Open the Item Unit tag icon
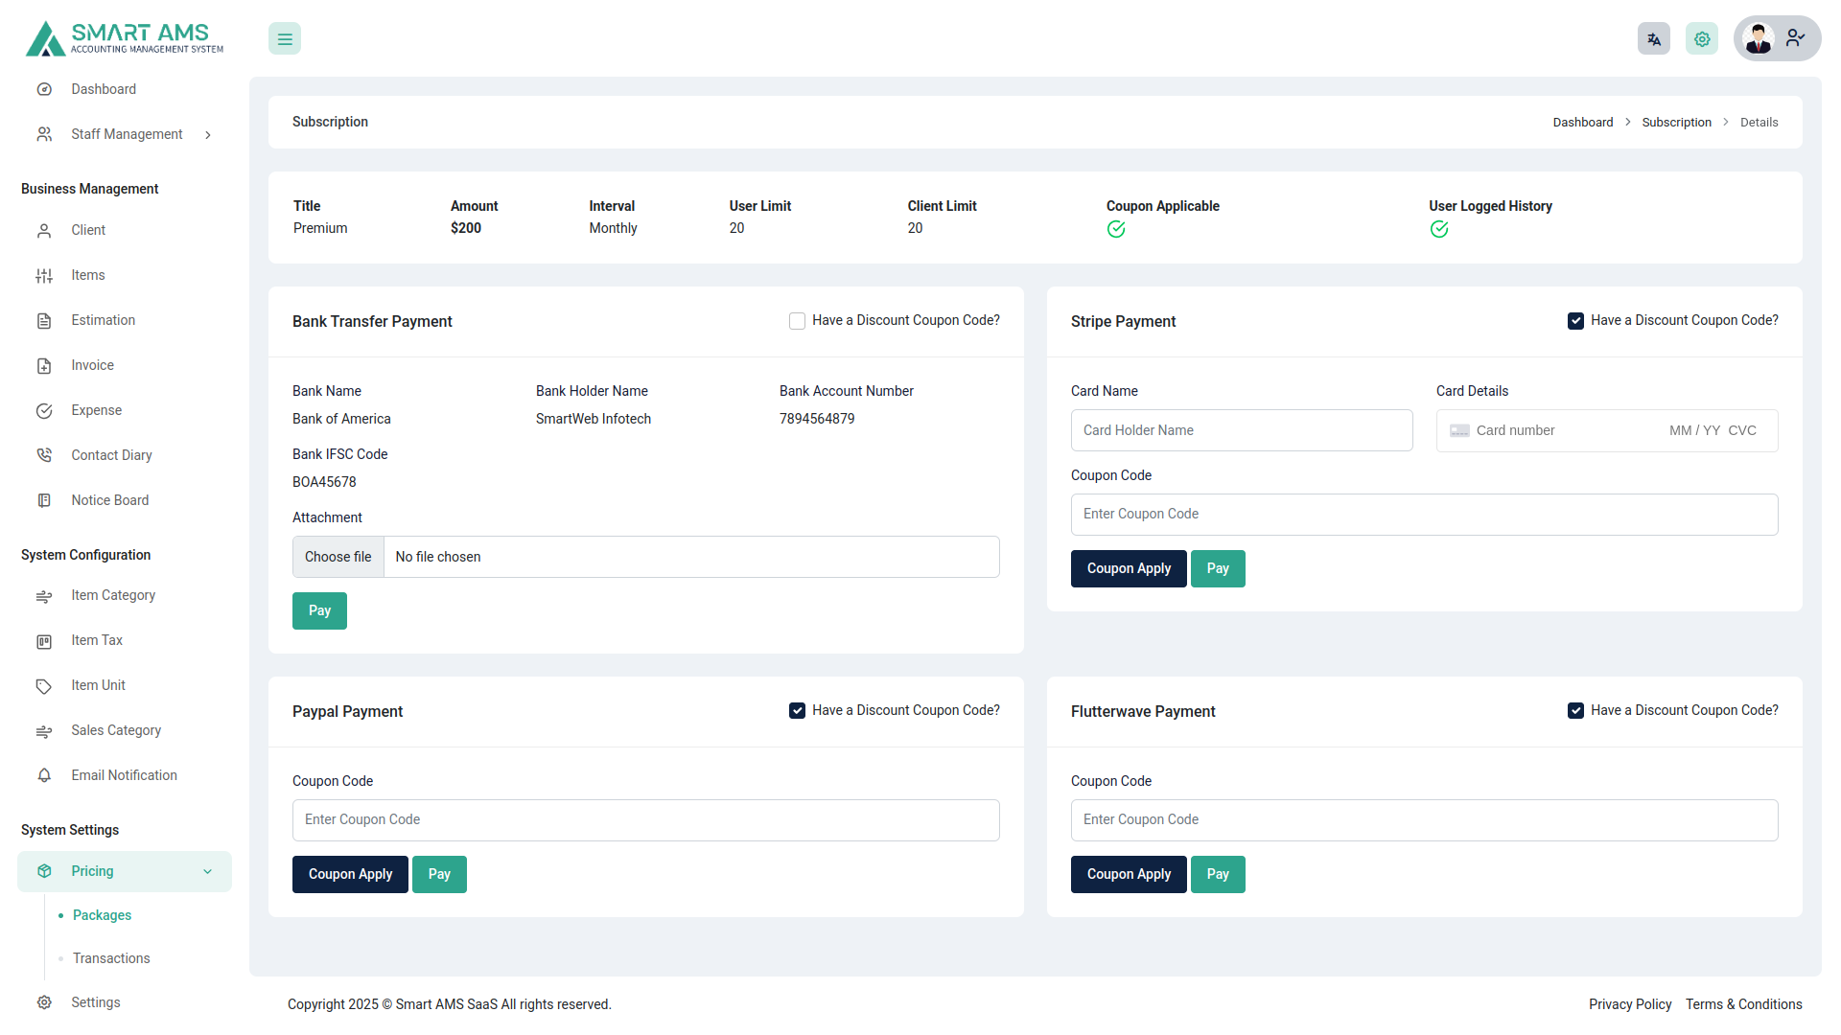 click(x=44, y=685)
